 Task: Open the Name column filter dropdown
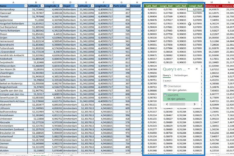[26, 6]
